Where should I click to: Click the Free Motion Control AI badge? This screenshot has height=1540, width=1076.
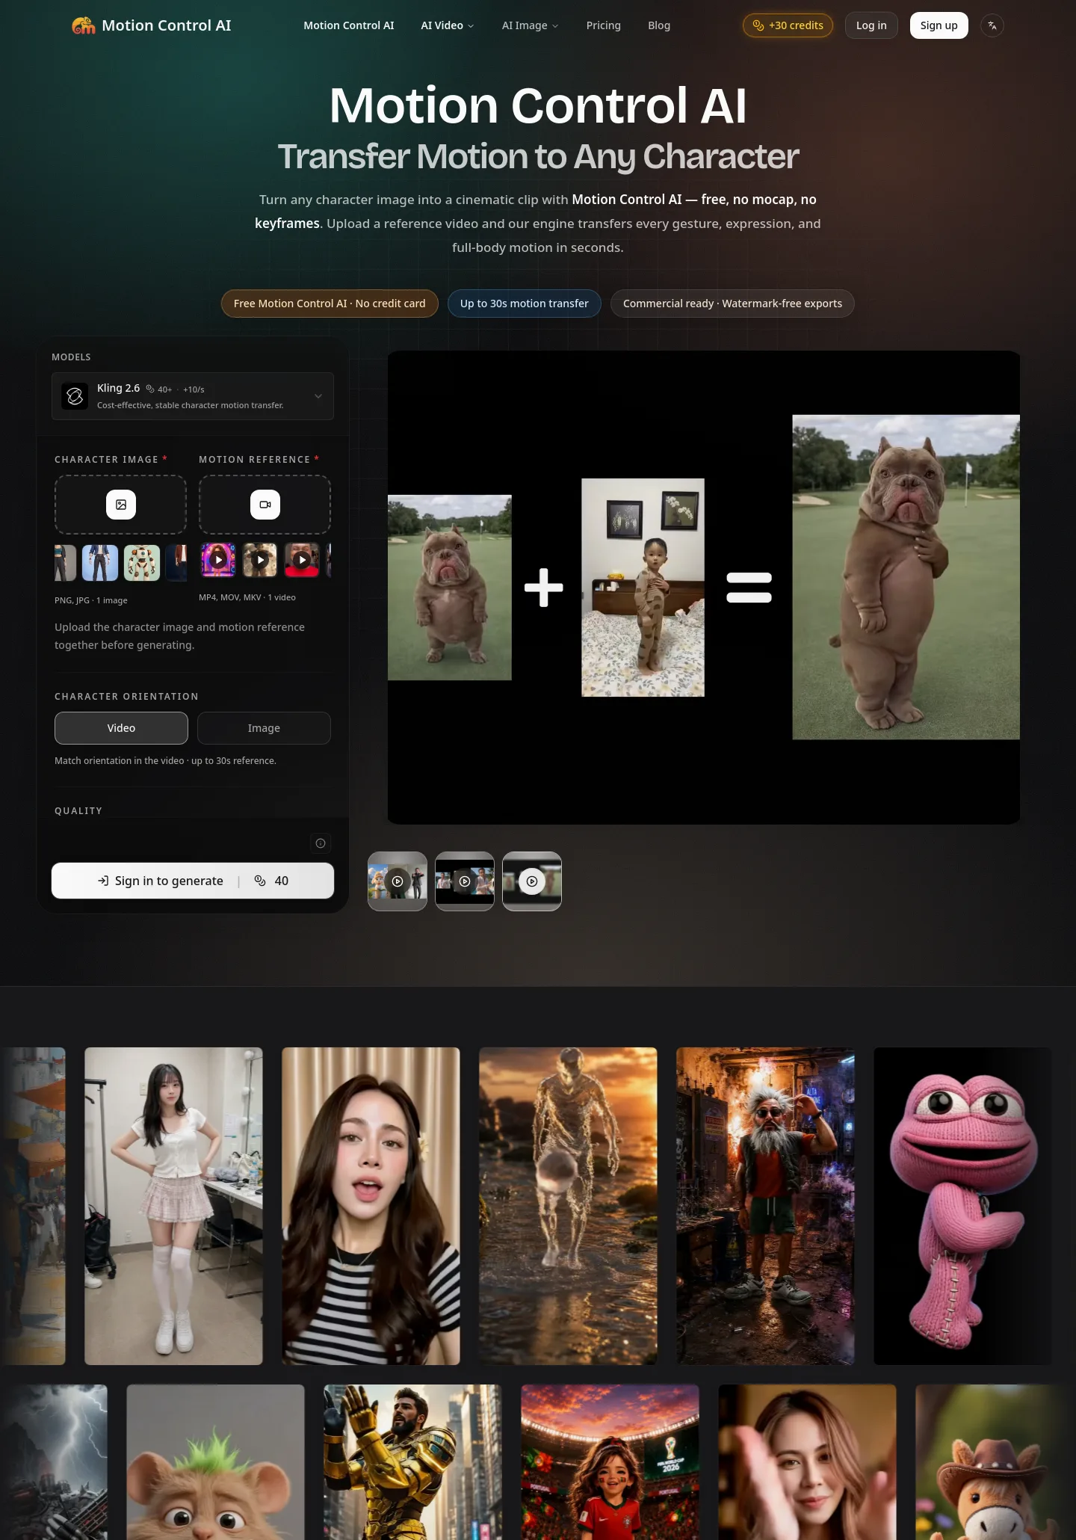330,304
